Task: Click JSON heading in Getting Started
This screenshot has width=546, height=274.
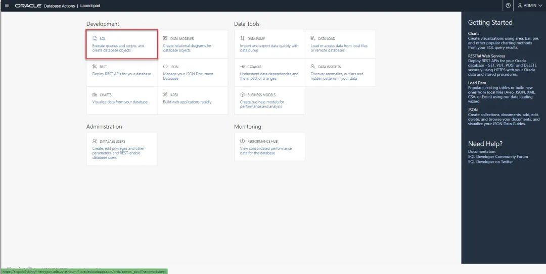Action: 473,110
